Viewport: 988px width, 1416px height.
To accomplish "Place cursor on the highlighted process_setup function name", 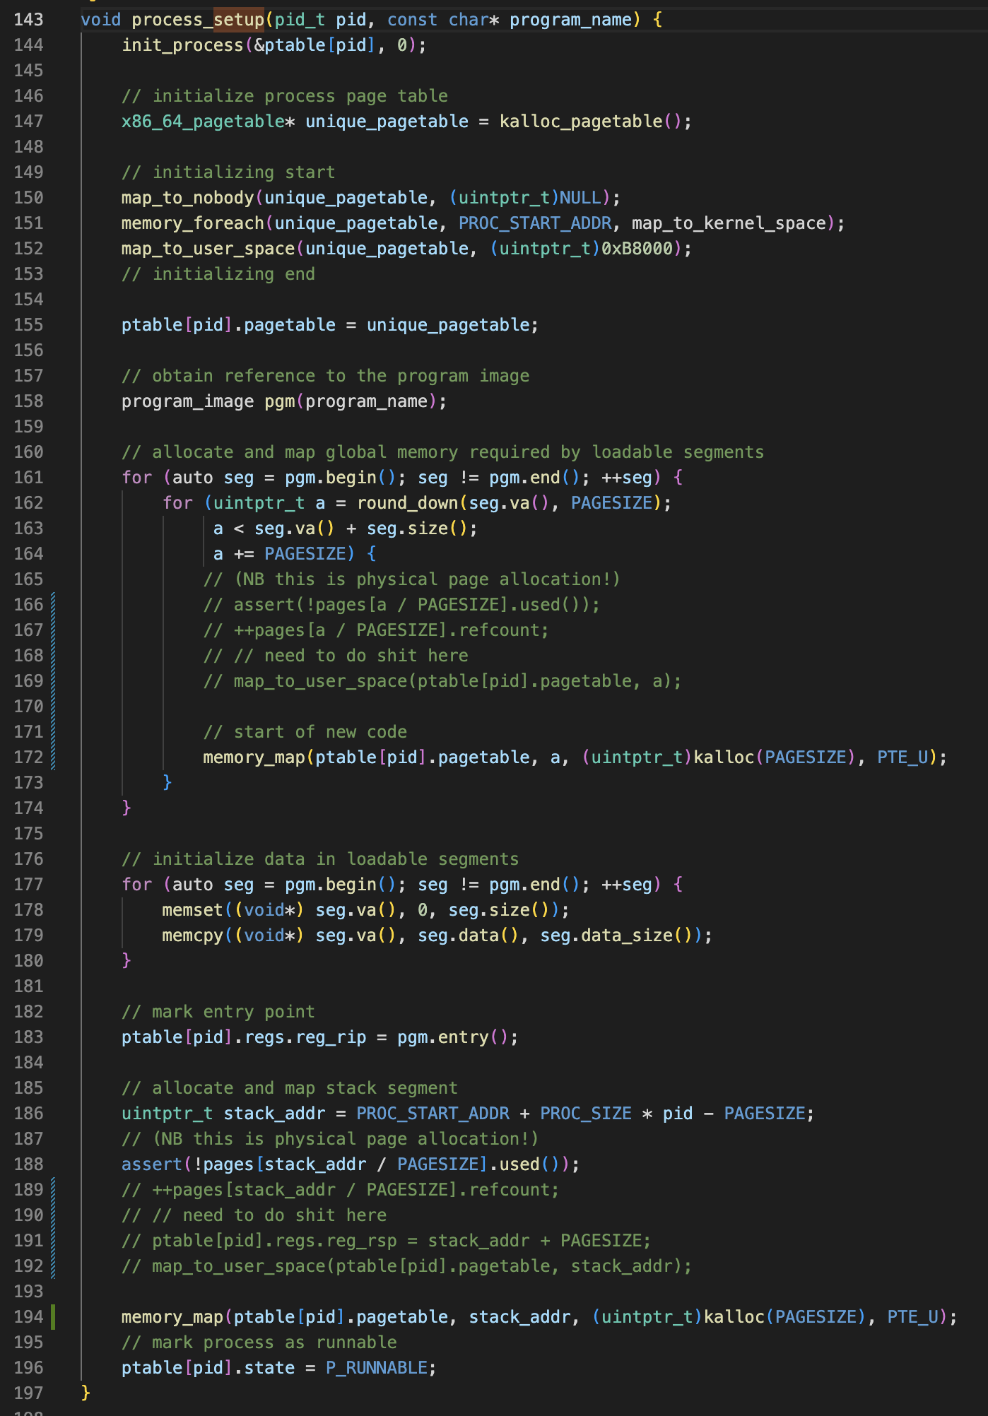I will click(x=197, y=20).
